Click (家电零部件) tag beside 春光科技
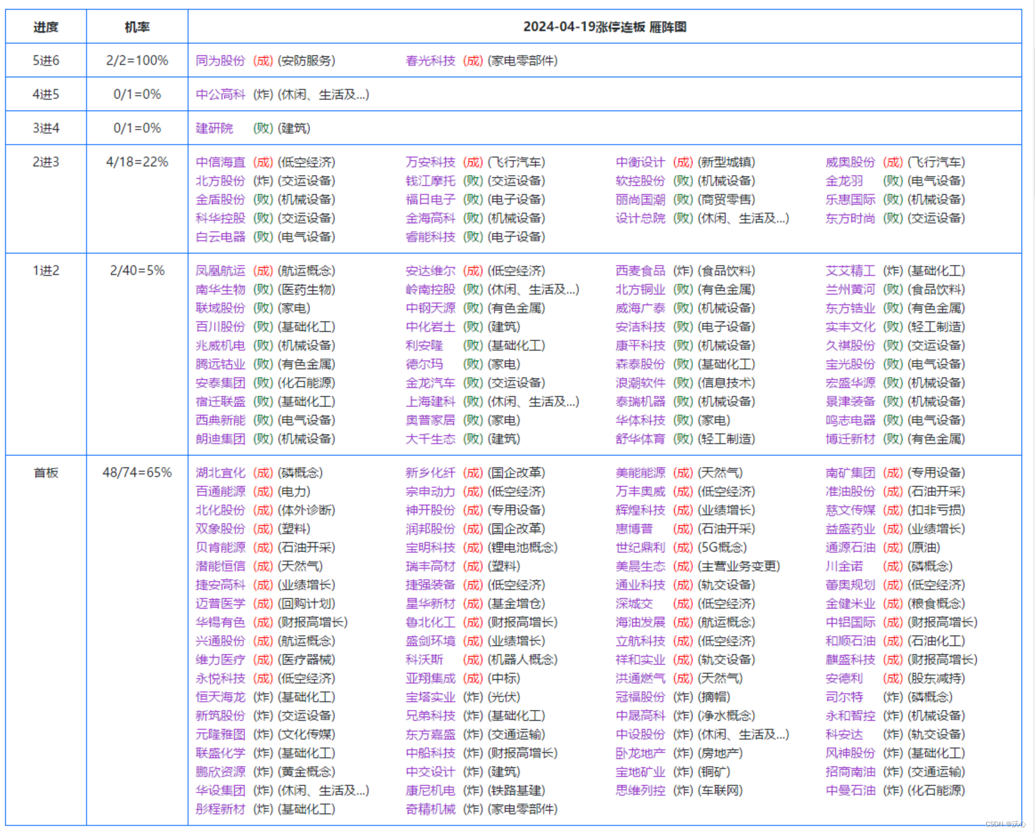1035x833 pixels. [523, 61]
